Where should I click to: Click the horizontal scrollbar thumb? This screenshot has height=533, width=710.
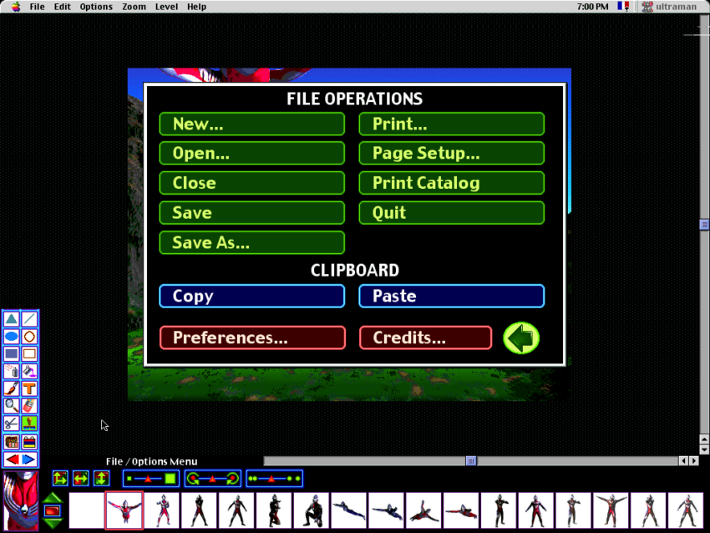pyautogui.click(x=471, y=461)
